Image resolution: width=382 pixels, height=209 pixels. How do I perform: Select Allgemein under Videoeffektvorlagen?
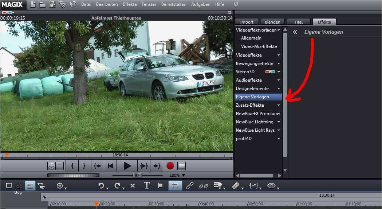coord(251,38)
